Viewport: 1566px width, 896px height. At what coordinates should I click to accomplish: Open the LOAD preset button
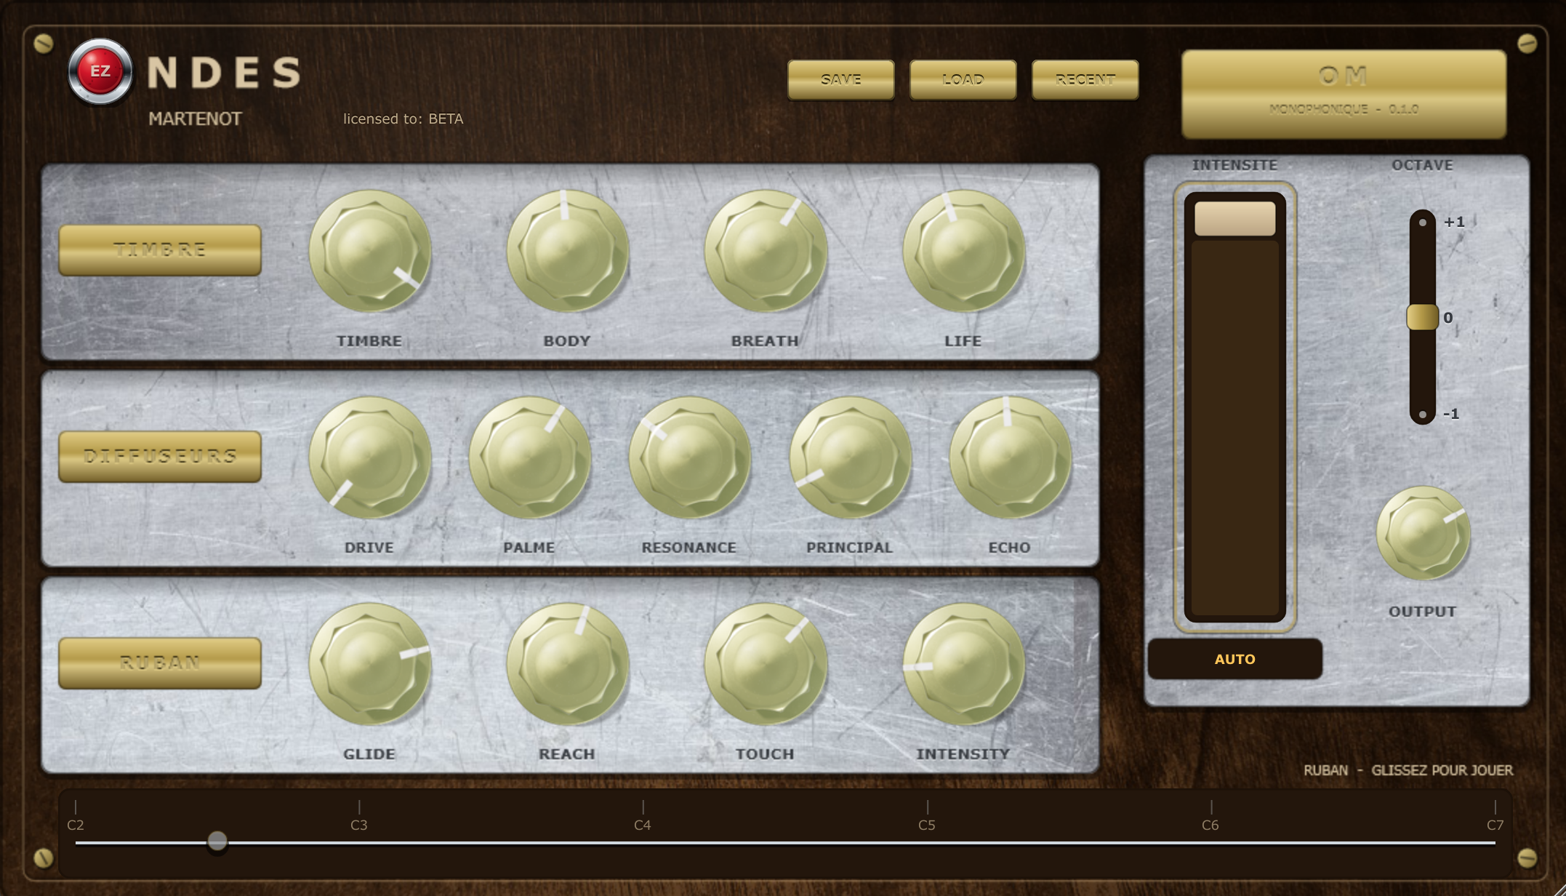963,79
